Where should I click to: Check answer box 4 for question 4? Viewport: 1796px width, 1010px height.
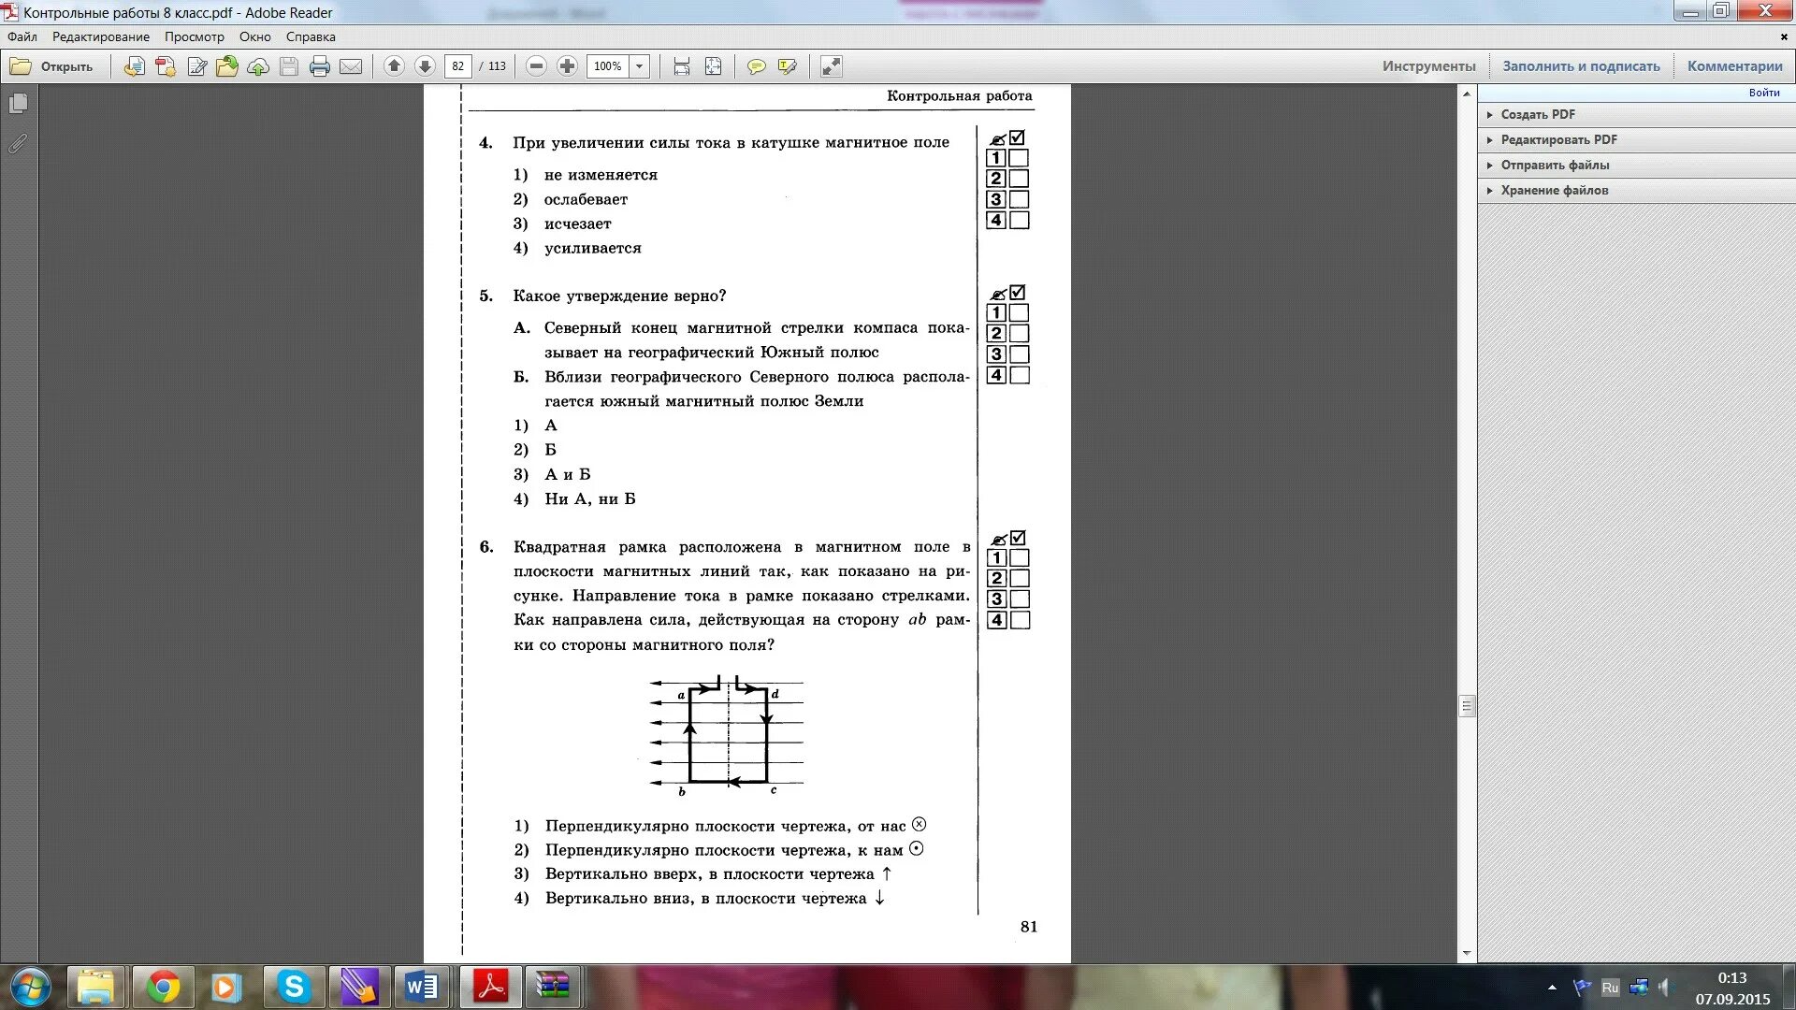coord(1020,221)
